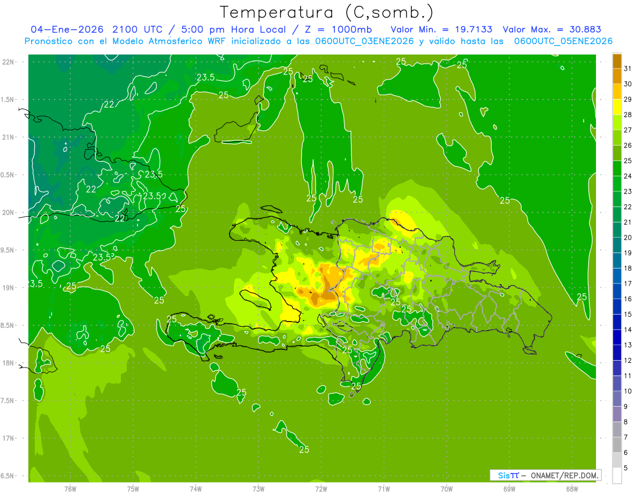Screen dimensions: 642x496
Task: Click the legend value 20
Action: pyautogui.click(x=628, y=238)
